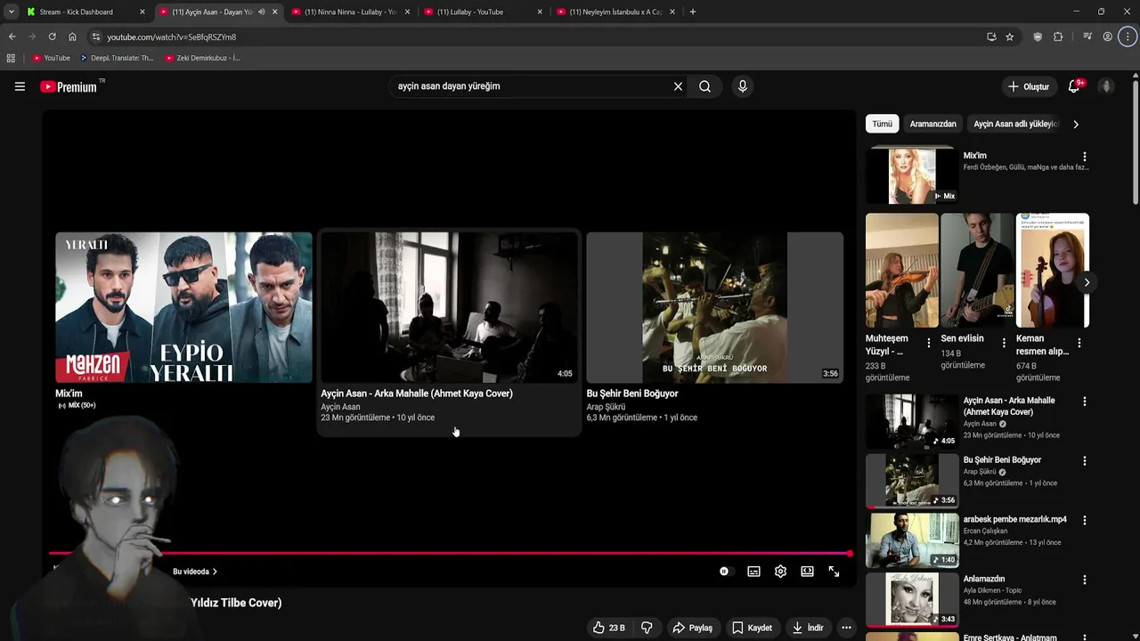Open the tab search dropdown arrow

pos(11,12)
